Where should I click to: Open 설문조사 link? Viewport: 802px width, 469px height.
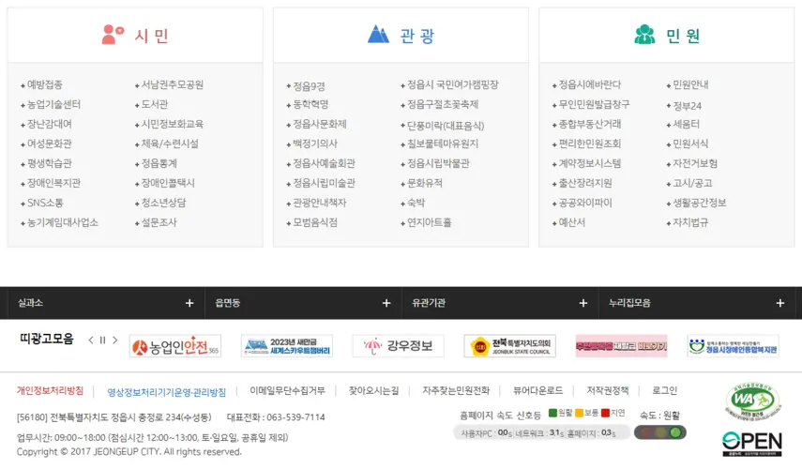click(159, 222)
